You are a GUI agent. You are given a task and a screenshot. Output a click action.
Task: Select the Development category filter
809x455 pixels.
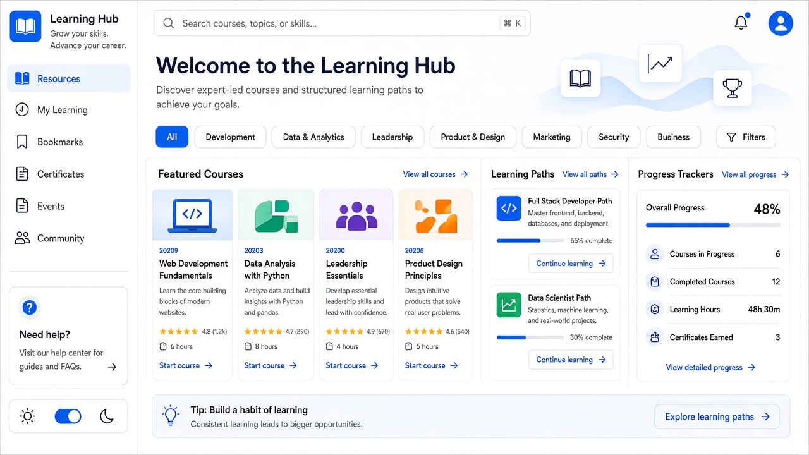(x=230, y=136)
